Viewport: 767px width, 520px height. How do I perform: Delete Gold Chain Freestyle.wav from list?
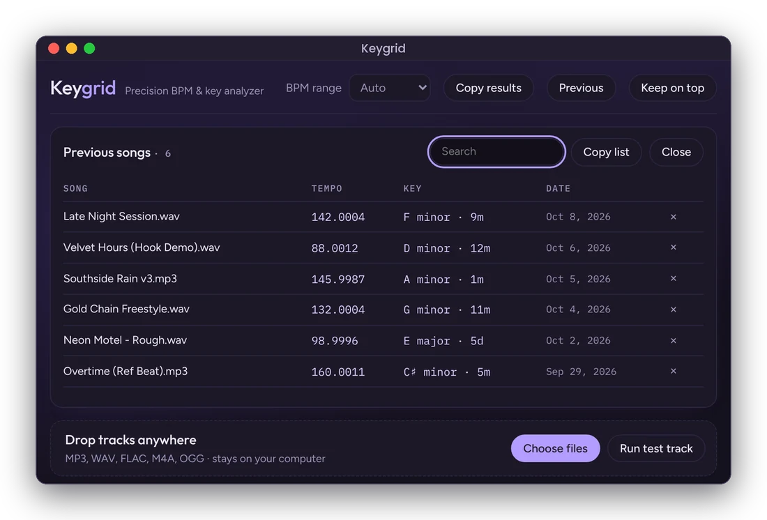673,309
